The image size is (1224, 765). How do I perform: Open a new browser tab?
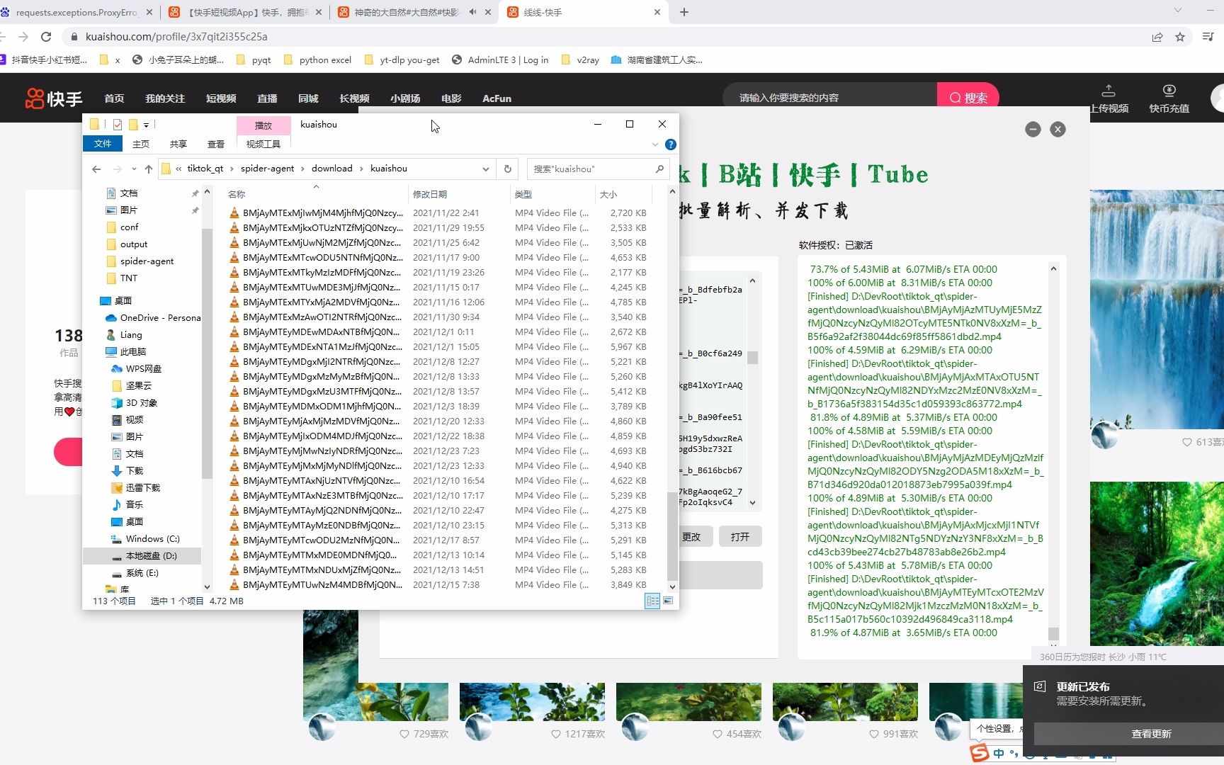point(684,12)
